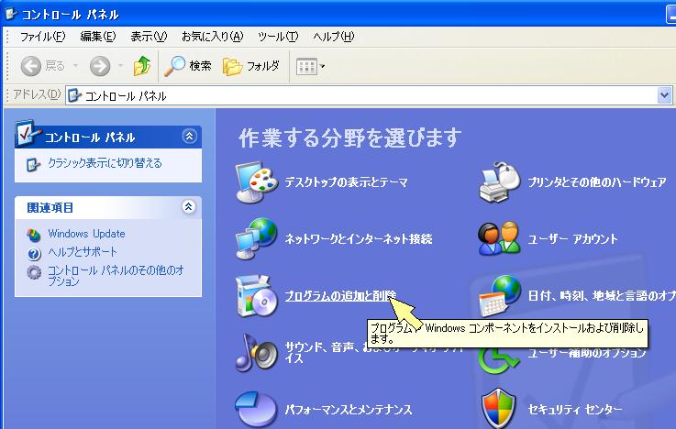The image size is (676, 429).
Task: Click the network globe and computers icon
Action: point(257,238)
